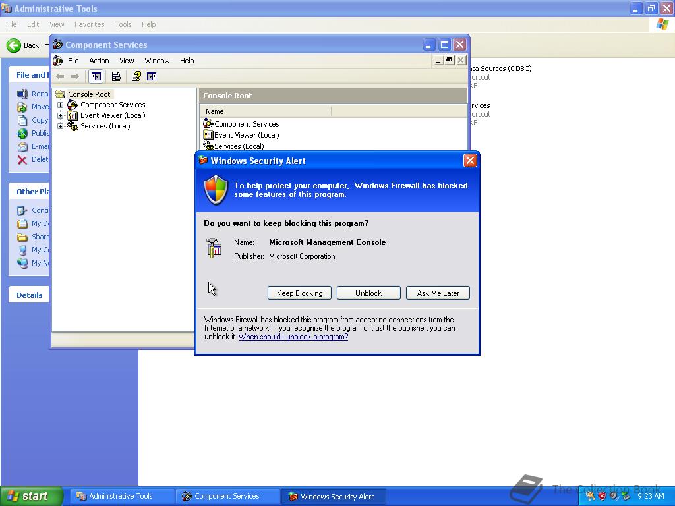Expand Services (Local) tree node
This screenshot has width=675, height=506.
coord(60,126)
